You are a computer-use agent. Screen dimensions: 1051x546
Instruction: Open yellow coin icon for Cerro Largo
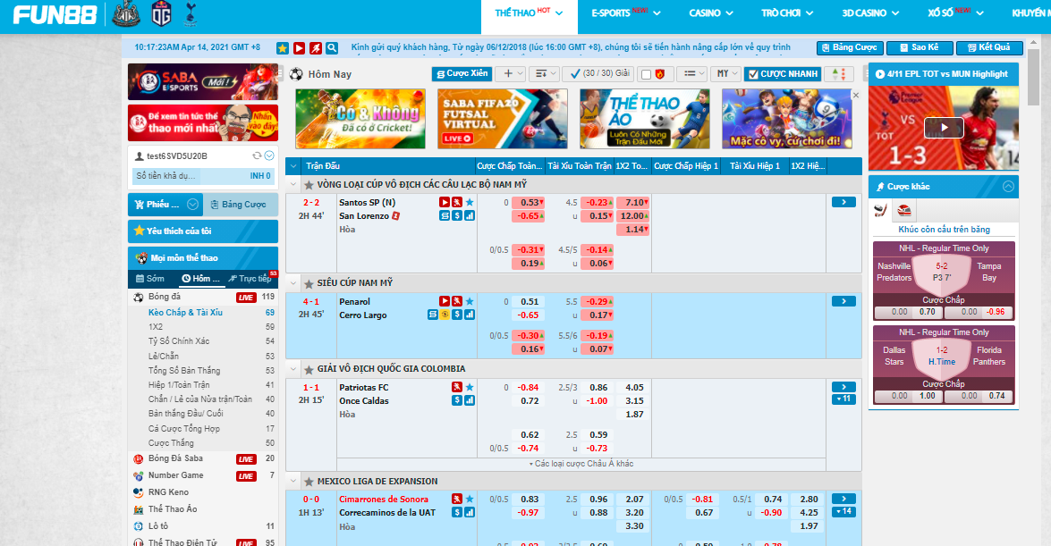(x=445, y=315)
